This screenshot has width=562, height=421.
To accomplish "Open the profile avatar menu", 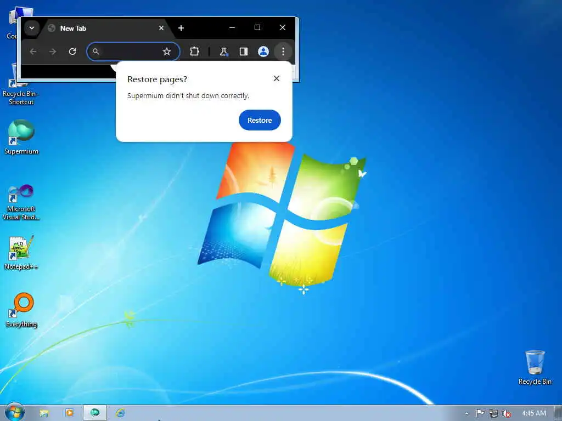I will coord(263,52).
